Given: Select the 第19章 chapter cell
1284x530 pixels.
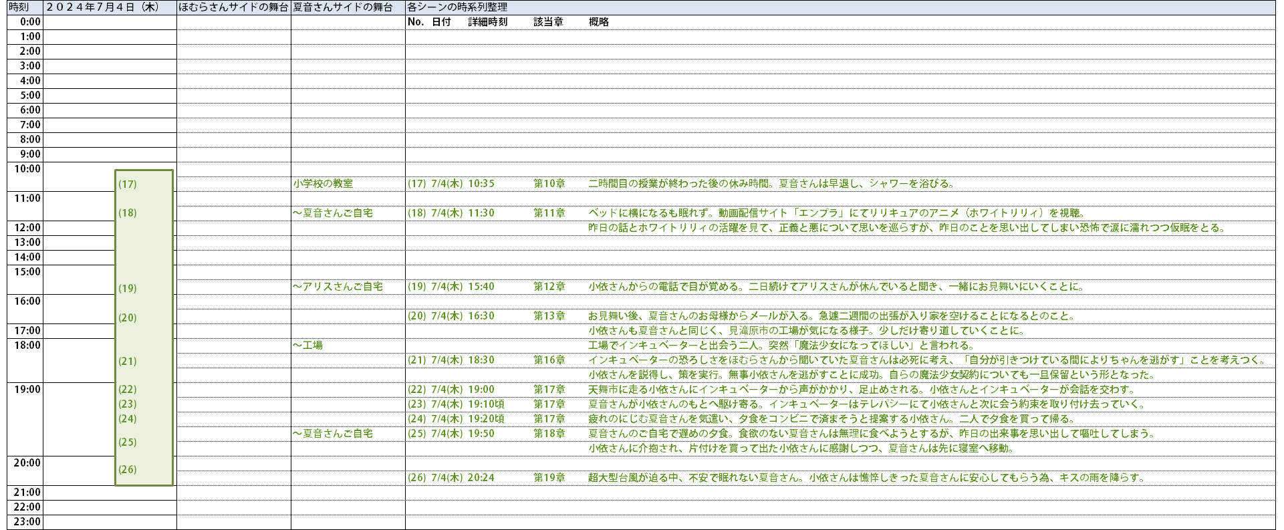Looking at the screenshot, I should pyautogui.click(x=549, y=478).
